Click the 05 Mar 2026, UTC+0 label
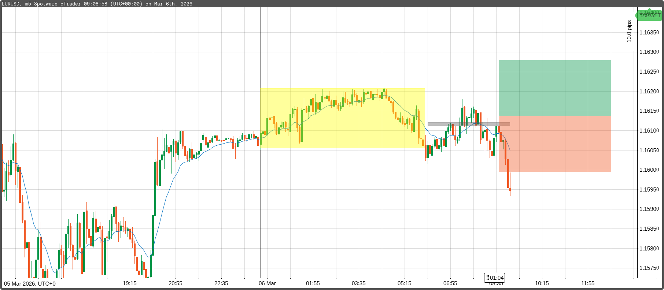Image resolution: width=664 pixels, height=290 pixels. click(30, 283)
